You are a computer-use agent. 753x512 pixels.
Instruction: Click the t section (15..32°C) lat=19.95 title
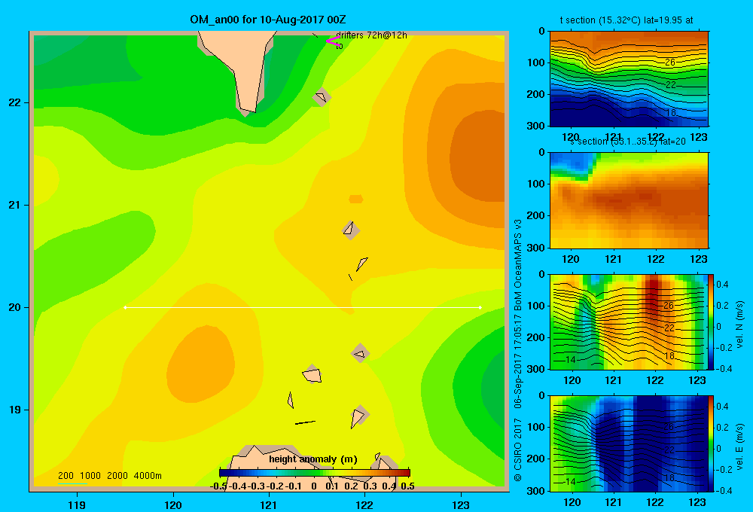coord(626,20)
